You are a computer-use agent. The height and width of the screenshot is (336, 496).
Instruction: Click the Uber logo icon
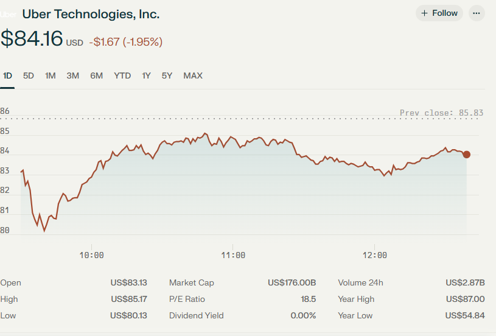pyautogui.click(x=9, y=14)
